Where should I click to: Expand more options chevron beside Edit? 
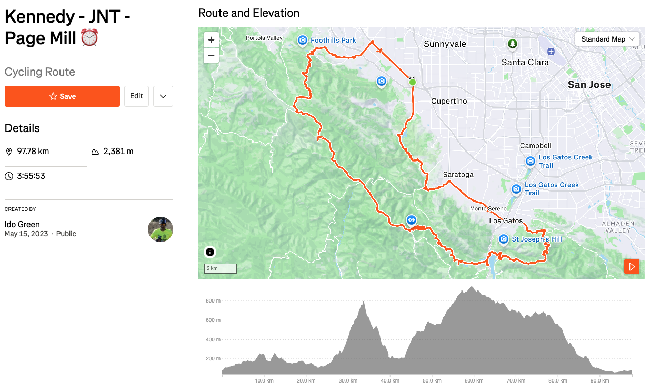click(x=163, y=96)
